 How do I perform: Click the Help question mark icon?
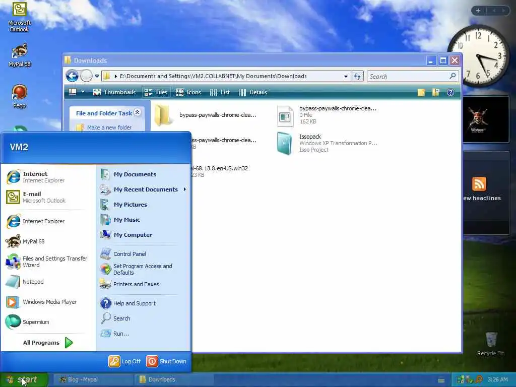pyautogui.click(x=450, y=92)
